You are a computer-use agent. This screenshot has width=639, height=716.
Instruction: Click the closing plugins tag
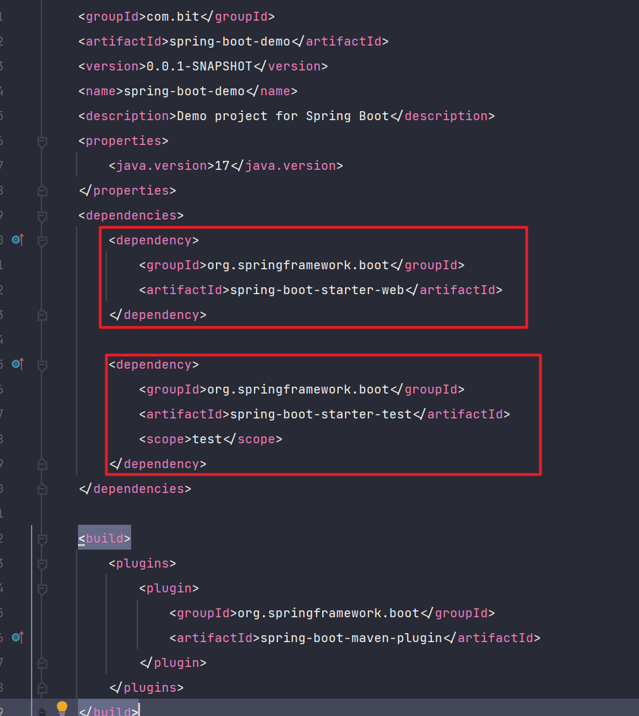146,687
